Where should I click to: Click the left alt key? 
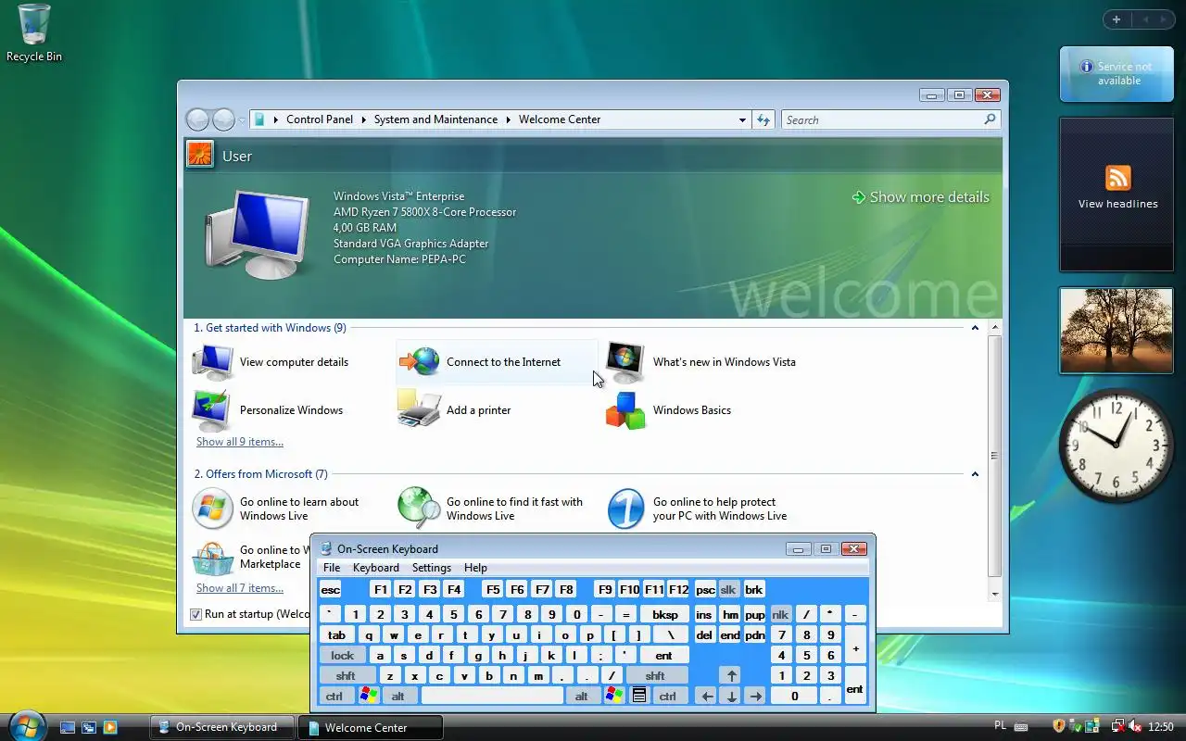click(x=398, y=696)
